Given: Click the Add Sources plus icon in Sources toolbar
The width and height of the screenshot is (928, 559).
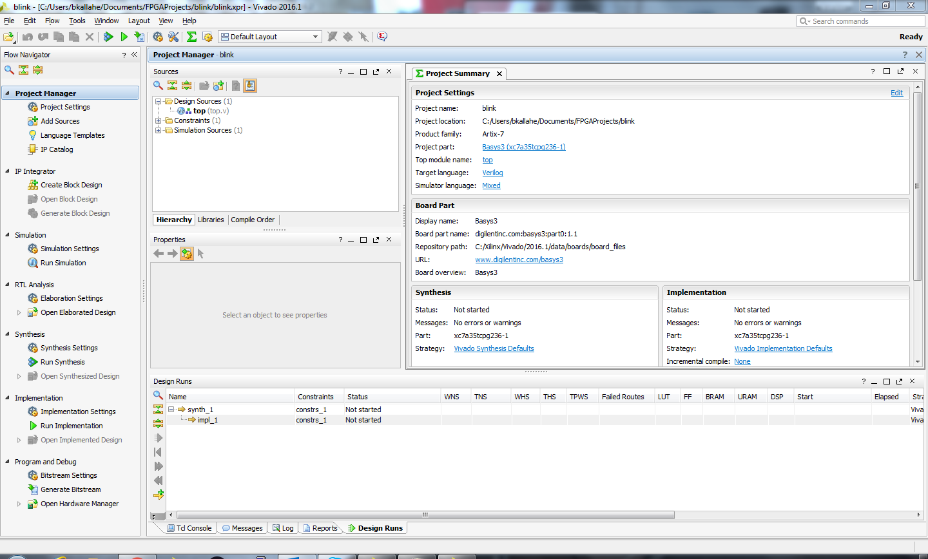Looking at the screenshot, I should 218,85.
